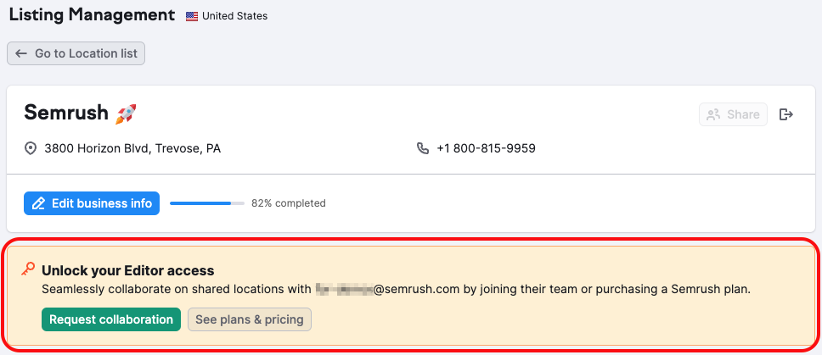Click the location pin icon by the address
Image resolution: width=822 pixels, height=355 pixels.
coord(31,148)
